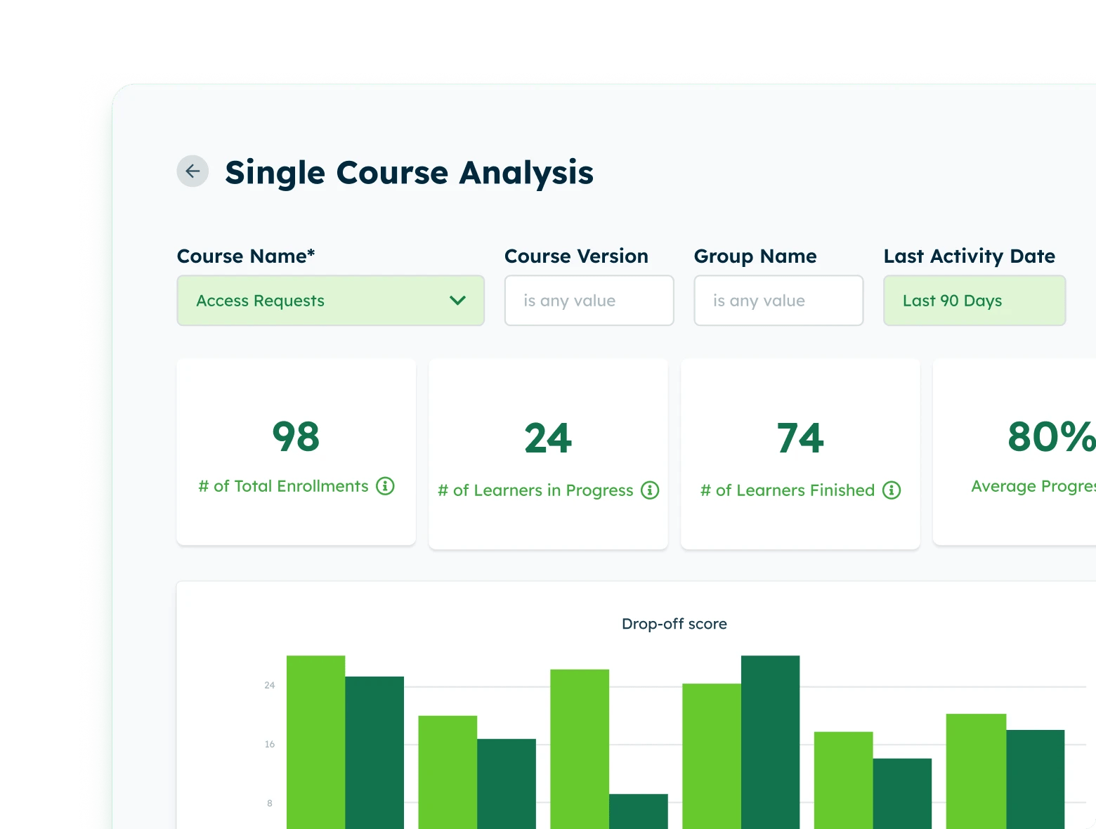
Task: Click the Last Activity Date label
Action: tap(970, 256)
